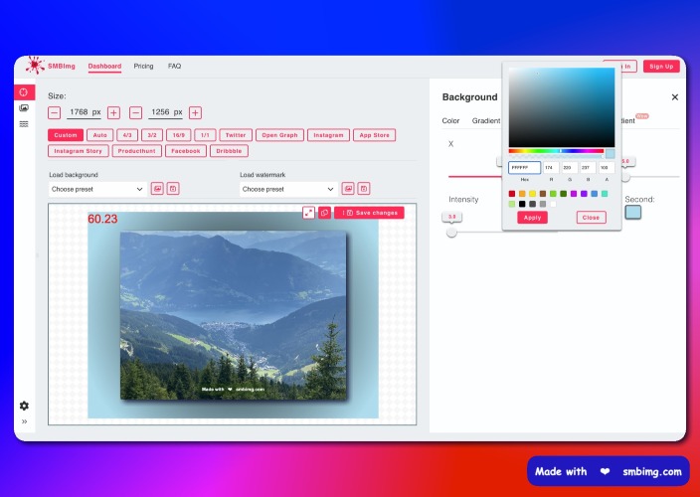Select the Instagram size preset

[328, 135]
